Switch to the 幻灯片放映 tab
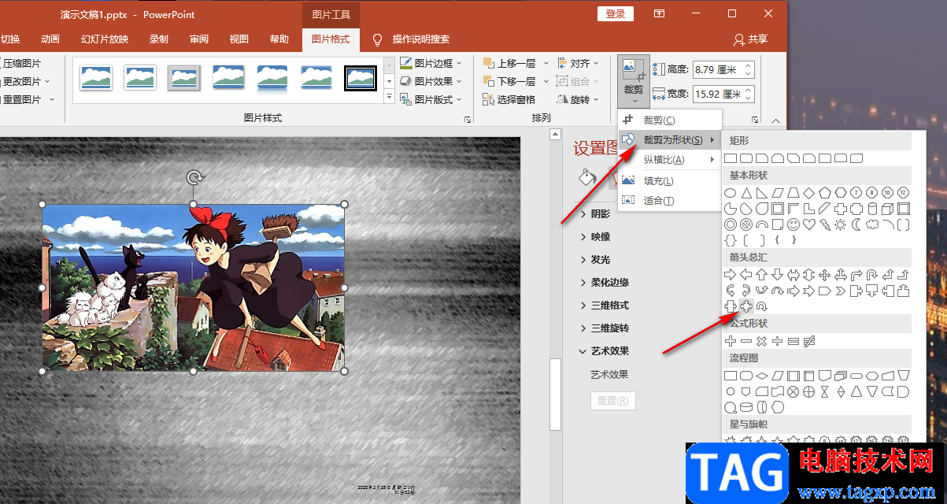This screenshot has width=947, height=504. pos(105,39)
